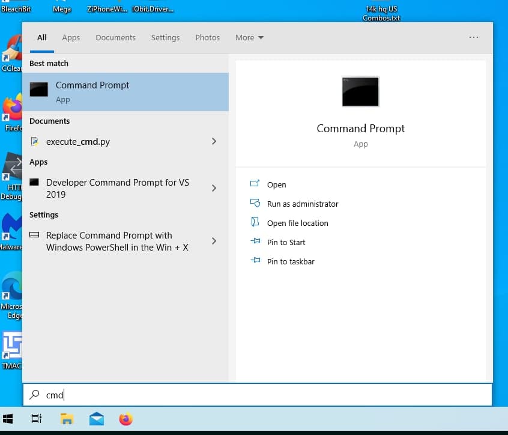Screen dimensions: 508x435
Task: Click Run as administrator
Action: (x=302, y=204)
